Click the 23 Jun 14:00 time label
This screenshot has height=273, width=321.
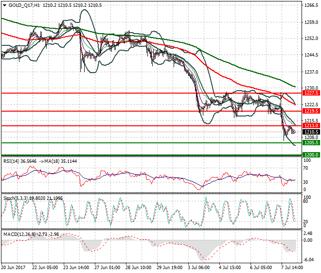(76, 268)
